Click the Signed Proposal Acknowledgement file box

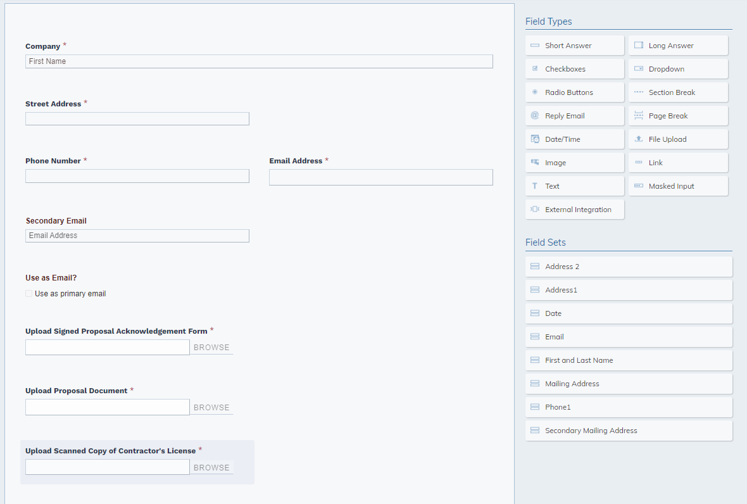click(107, 347)
